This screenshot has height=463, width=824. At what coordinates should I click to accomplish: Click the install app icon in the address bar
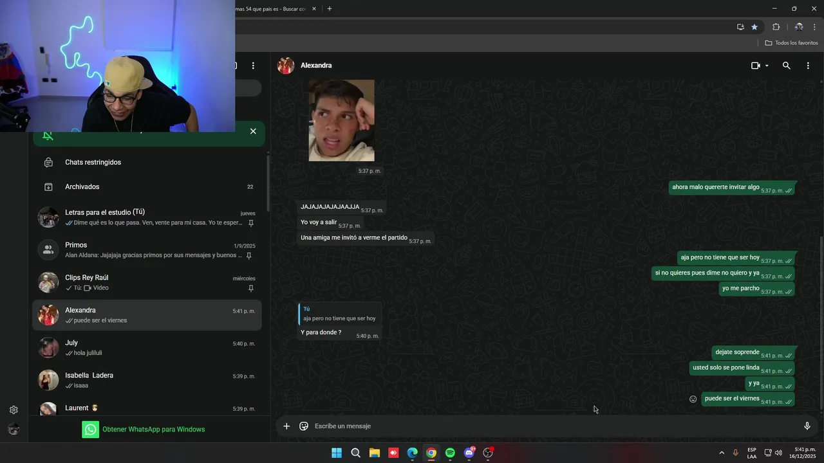740,27
